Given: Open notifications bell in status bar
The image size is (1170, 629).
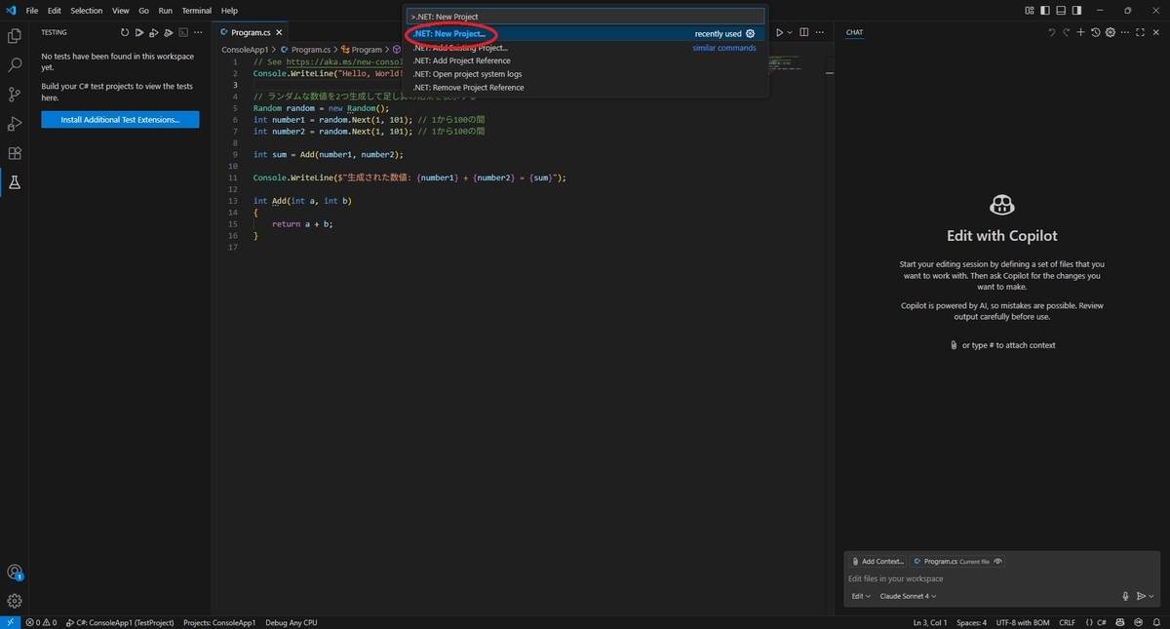Looking at the screenshot, I should click(1156, 622).
